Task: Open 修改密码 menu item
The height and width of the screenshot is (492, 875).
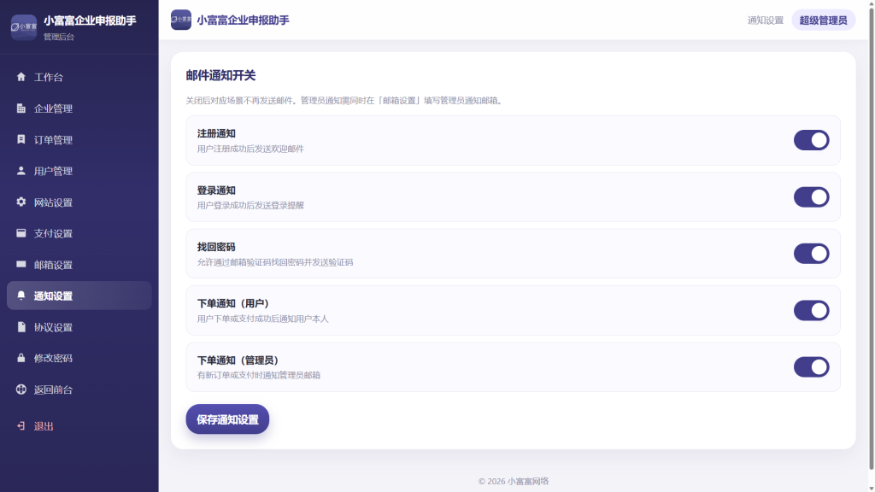Action: [x=79, y=358]
